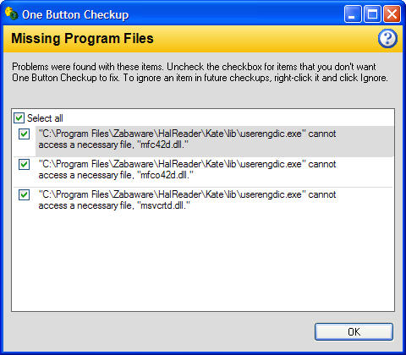The image size is (406, 355).
Task: Click the Missing Program Files heading
Action: (82, 38)
